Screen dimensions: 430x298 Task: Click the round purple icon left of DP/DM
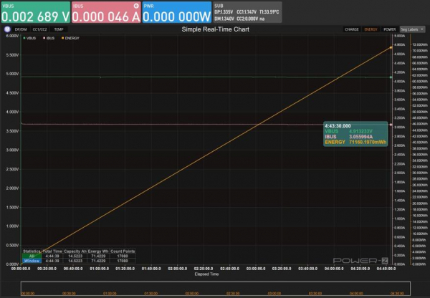[x=7, y=29]
